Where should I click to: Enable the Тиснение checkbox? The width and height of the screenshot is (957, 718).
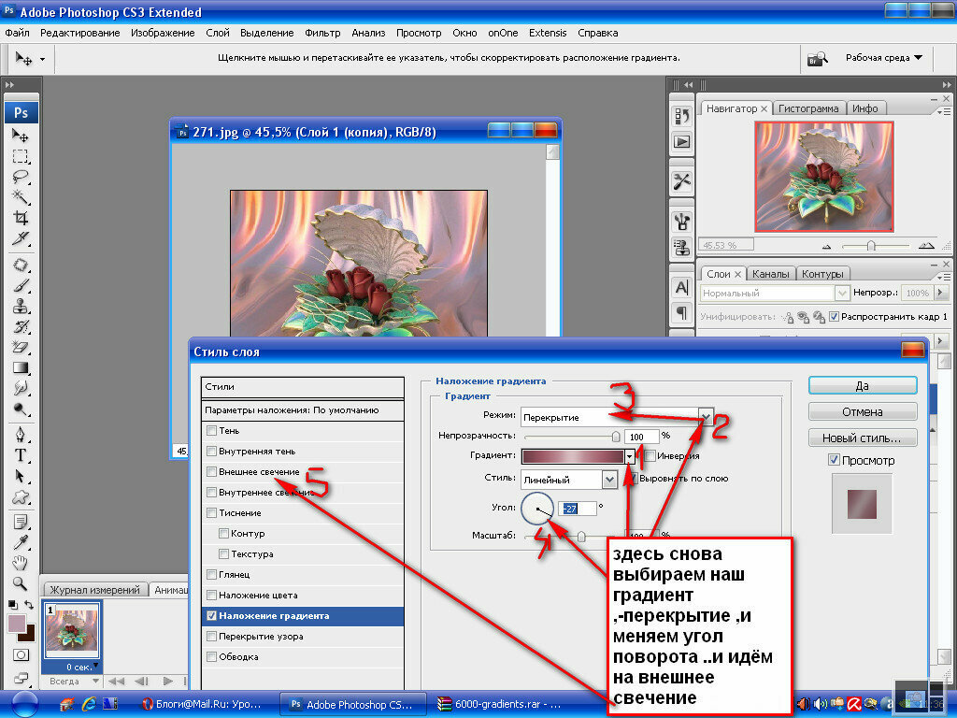[x=212, y=513]
